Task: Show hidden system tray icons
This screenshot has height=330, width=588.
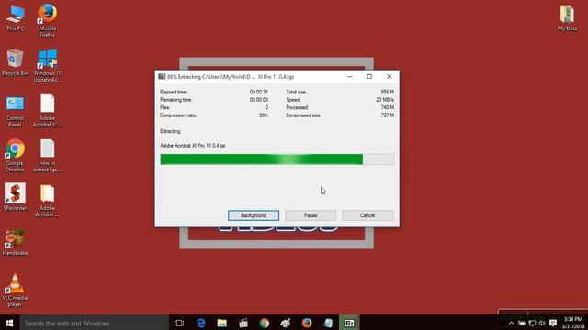Action: coord(511,324)
